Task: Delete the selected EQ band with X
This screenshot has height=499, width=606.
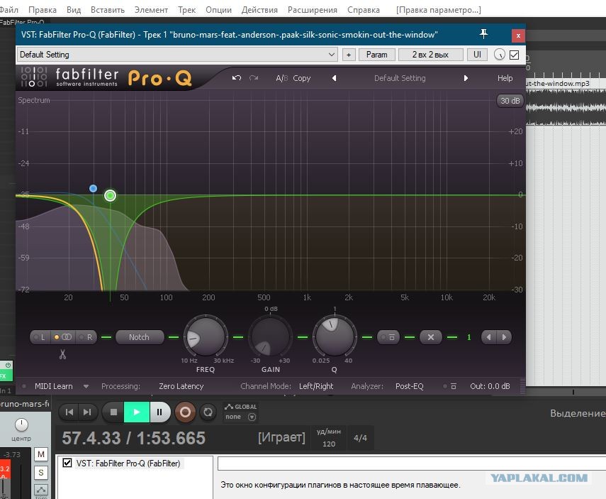Action: pyautogui.click(x=430, y=337)
